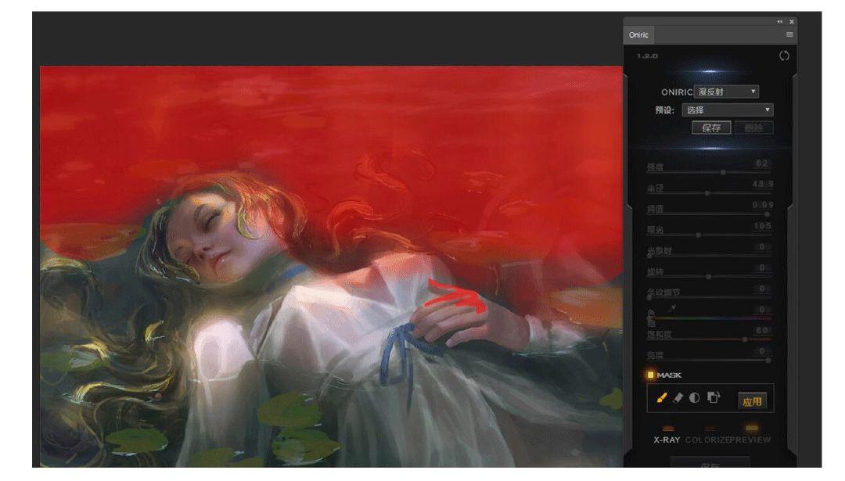Open the preset 选择 dropdown
Viewport: 845px width, 481px height.
click(728, 109)
